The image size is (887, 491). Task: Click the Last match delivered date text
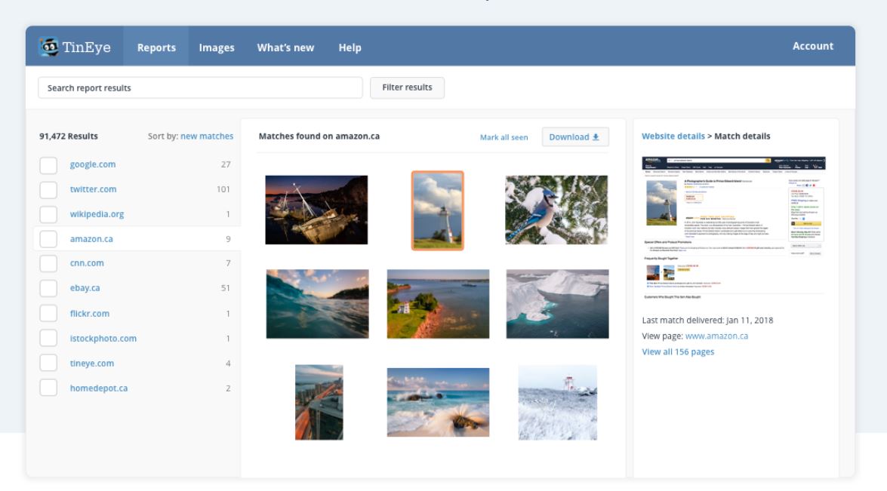(x=707, y=320)
